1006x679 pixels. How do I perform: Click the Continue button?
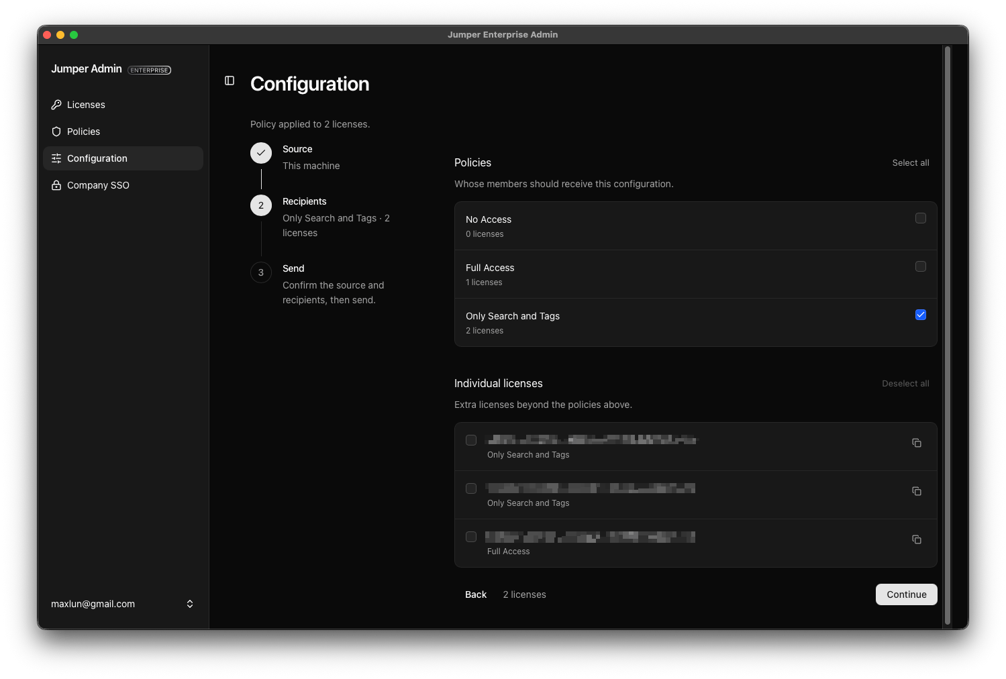click(907, 594)
